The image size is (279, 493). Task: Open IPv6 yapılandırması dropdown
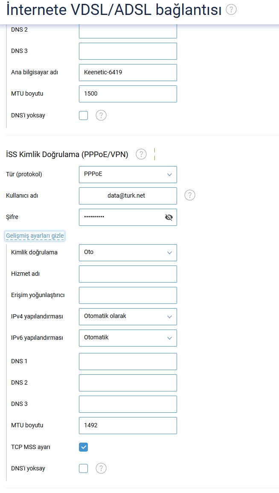(x=128, y=338)
